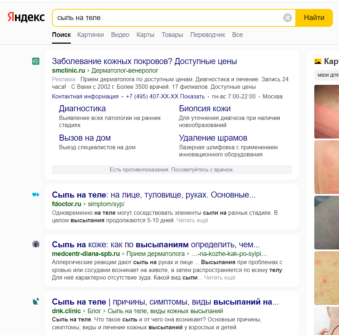Click the dnk.clinic leaf favicon
This screenshot has height=335, width=339.
point(36,301)
